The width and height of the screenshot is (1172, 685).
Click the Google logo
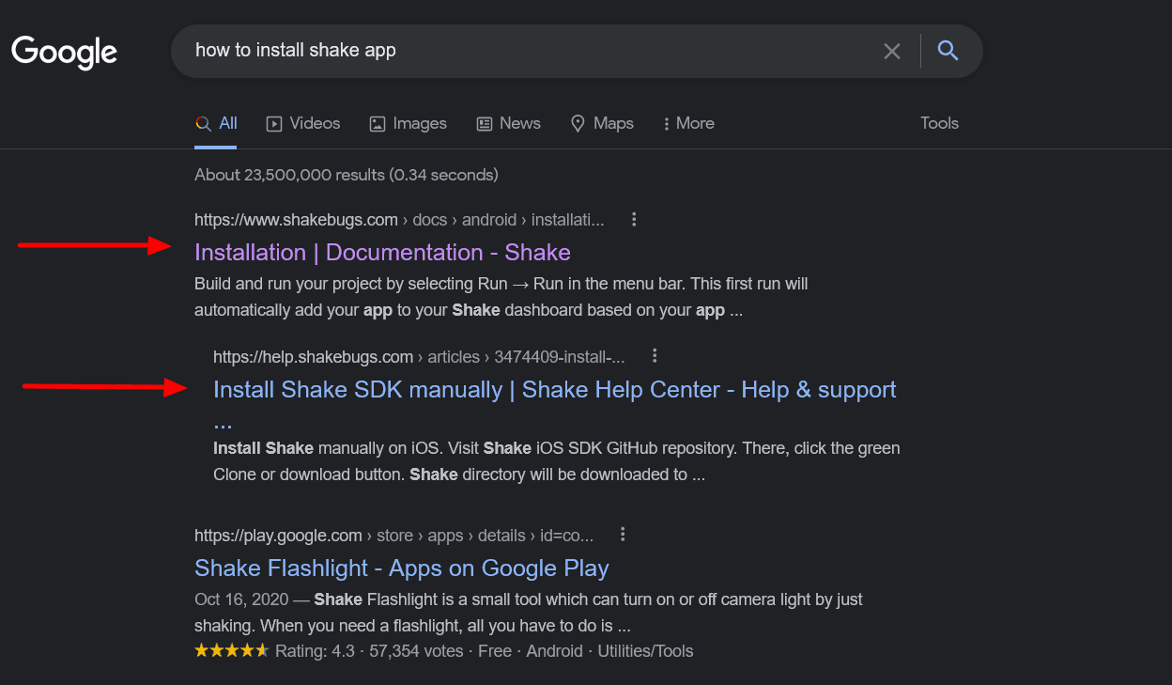(64, 52)
